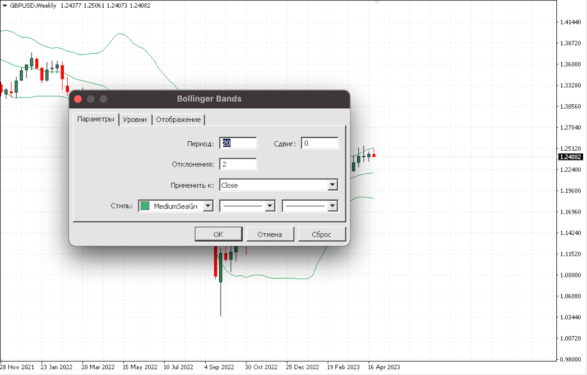Open the MediumSeaGreen color dropdown arrow
The width and height of the screenshot is (587, 375).
pos(208,206)
